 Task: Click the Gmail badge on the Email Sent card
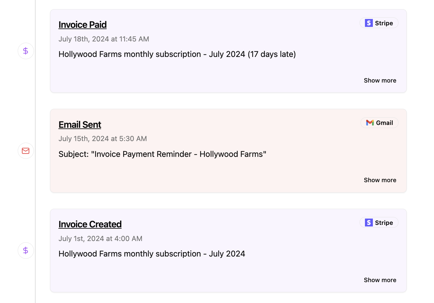pyautogui.click(x=380, y=123)
